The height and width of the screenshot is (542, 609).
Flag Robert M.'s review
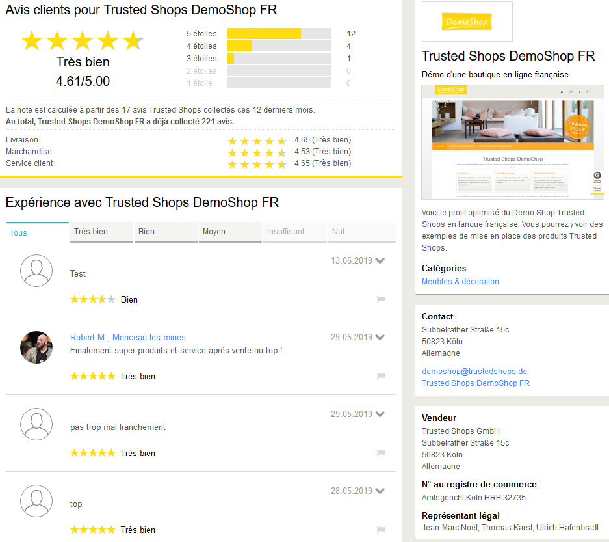coord(381,375)
